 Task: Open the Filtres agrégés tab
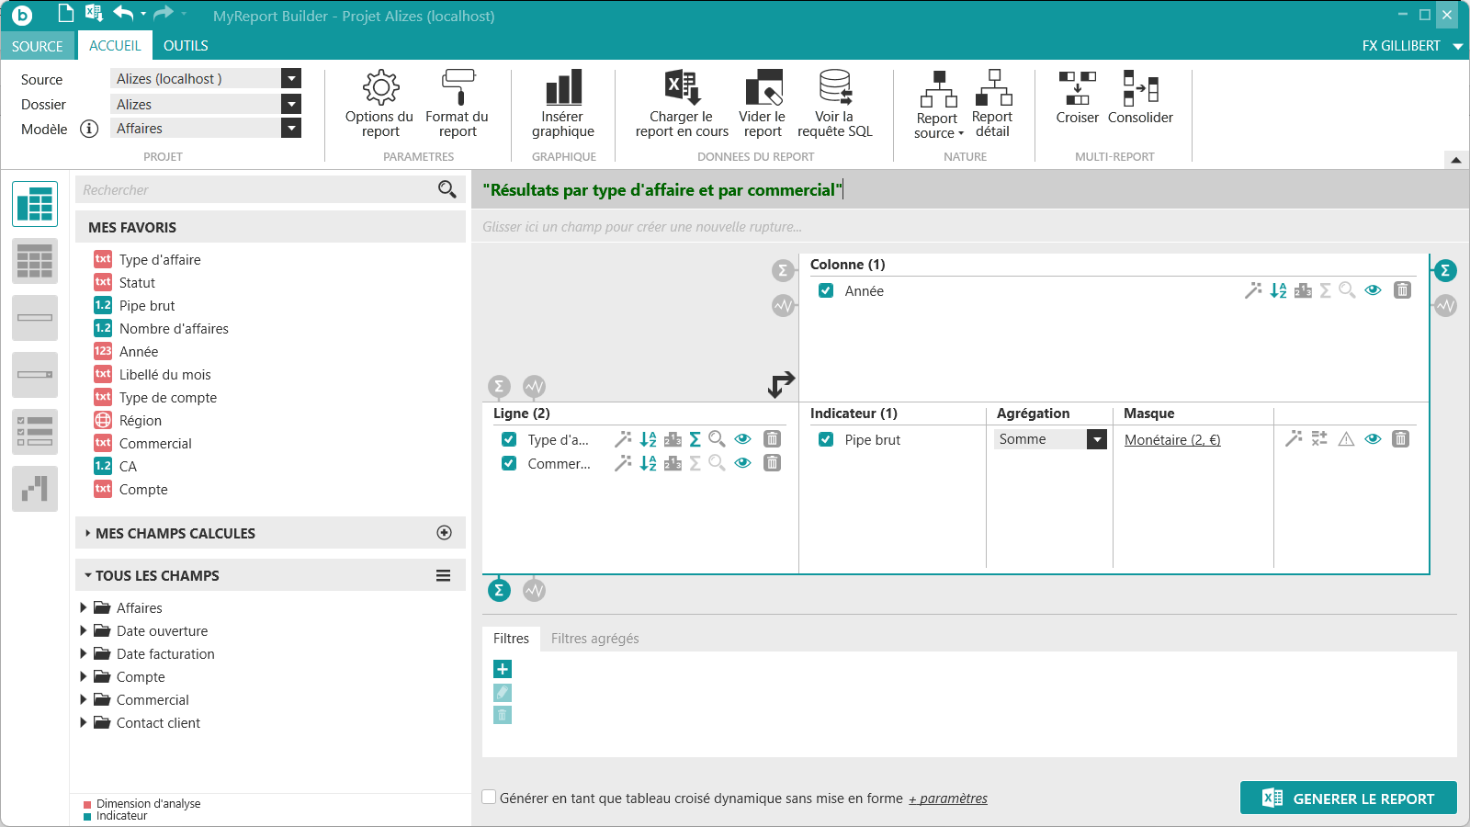coord(594,639)
